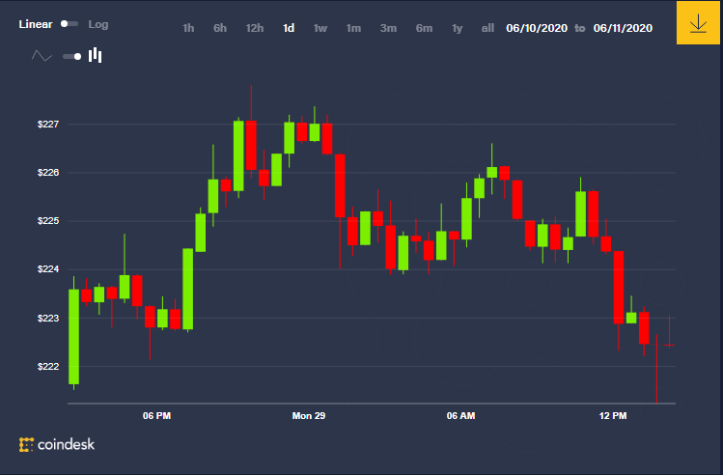Select the 6h time range

point(220,28)
